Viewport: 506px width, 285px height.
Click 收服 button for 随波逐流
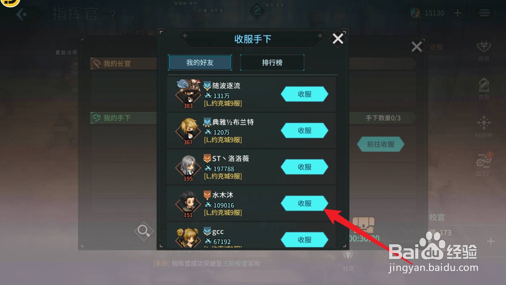(305, 94)
